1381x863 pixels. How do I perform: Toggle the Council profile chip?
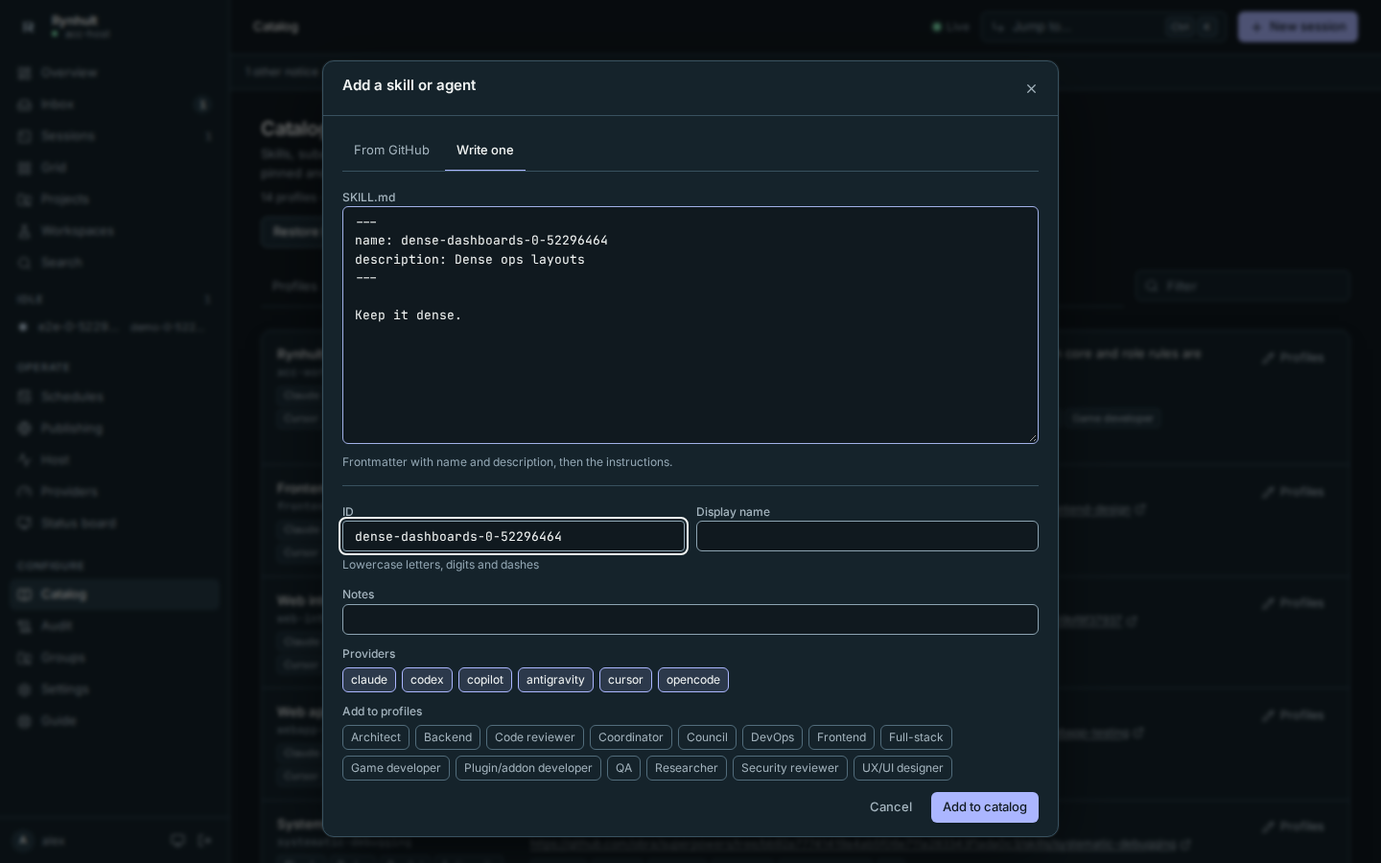point(707,737)
